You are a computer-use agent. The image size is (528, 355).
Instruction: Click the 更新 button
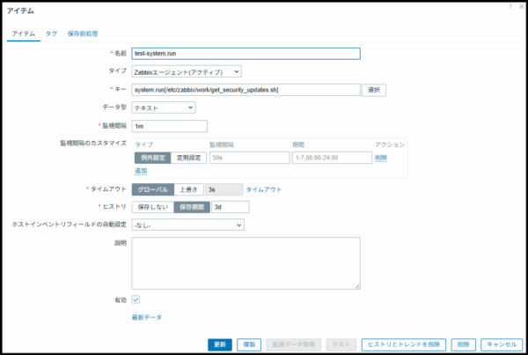pyautogui.click(x=220, y=344)
